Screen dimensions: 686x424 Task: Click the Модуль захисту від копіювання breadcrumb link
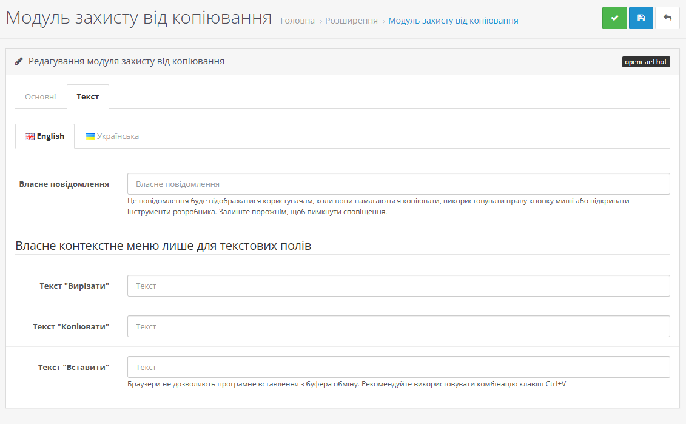tap(453, 21)
